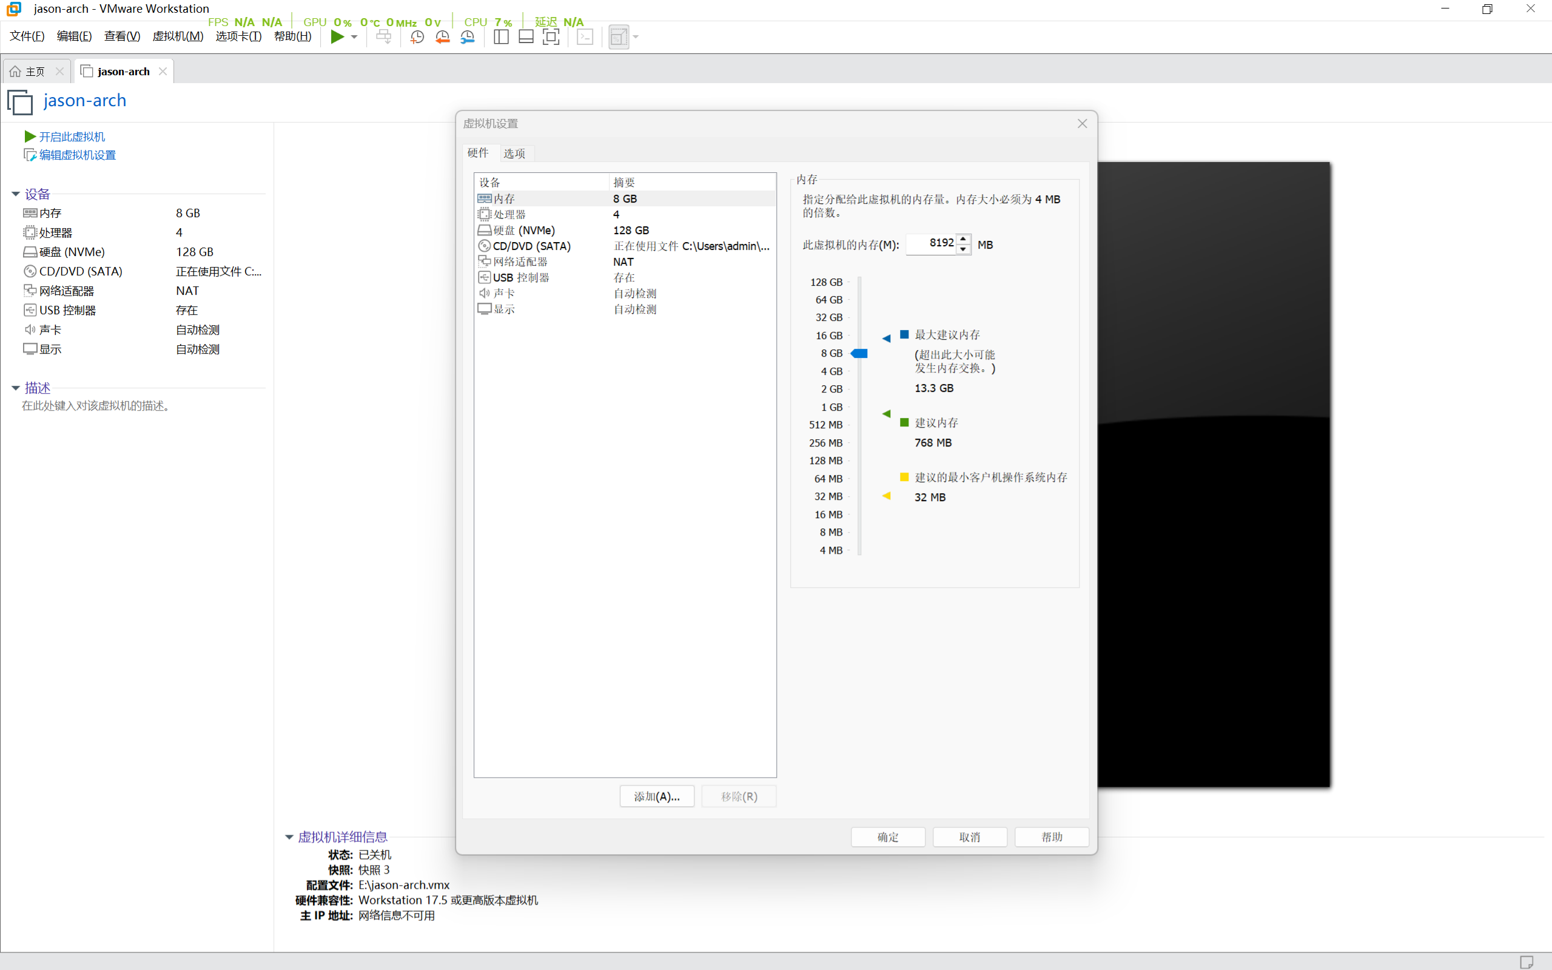The height and width of the screenshot is (970, 1552).
Task: Click the memory slider thumb at 8 GB
Action: pos(859,354)
